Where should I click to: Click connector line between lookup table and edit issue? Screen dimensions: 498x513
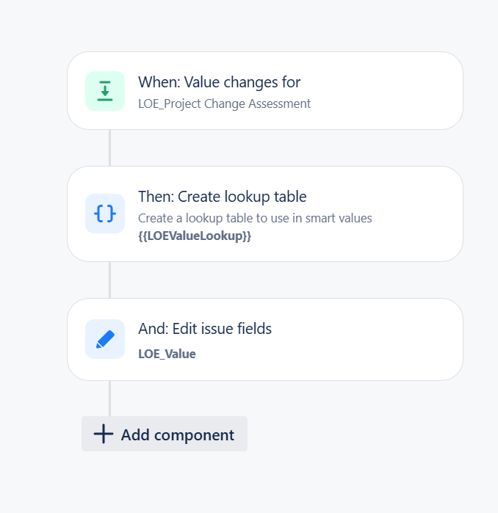[109, 280]
